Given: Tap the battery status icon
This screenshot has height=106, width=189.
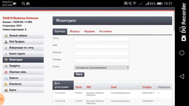Looking at the screenshot, I should pyautogui.click(x=160, y=4).
